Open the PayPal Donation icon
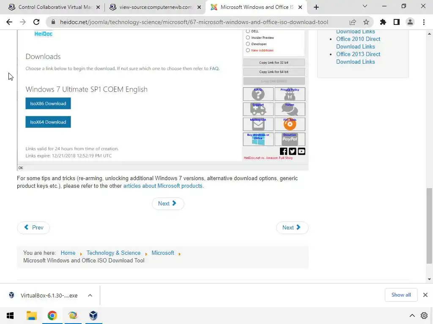 (290, 139)
